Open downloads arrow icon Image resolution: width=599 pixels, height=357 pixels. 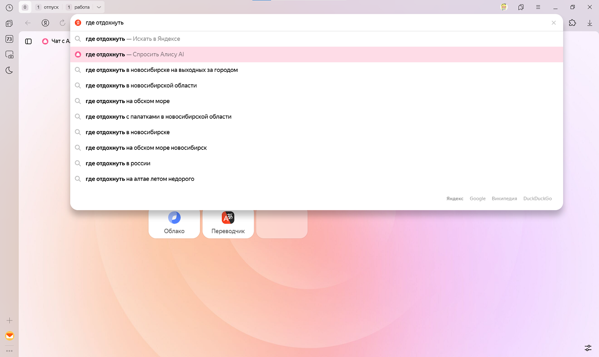[590, 23]
